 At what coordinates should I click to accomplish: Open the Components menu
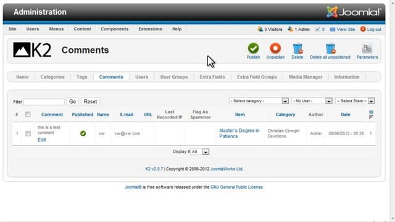pyautogui.click(x=115, y=29)
